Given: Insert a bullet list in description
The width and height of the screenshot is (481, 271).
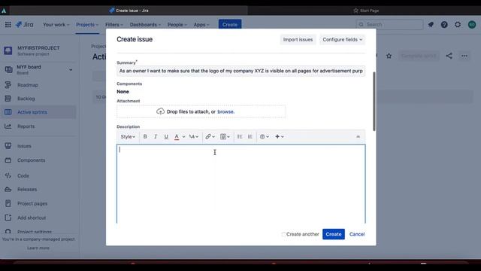Looking at the screenshot, I should [240, 137].
